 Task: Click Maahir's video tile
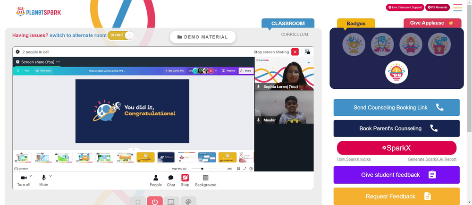tap(284, 107)
